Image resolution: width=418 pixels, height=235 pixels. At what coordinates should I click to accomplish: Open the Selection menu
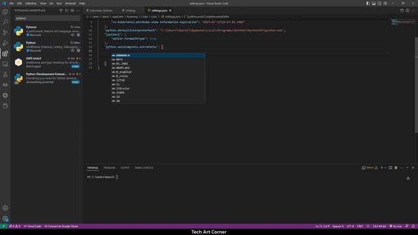31,3
